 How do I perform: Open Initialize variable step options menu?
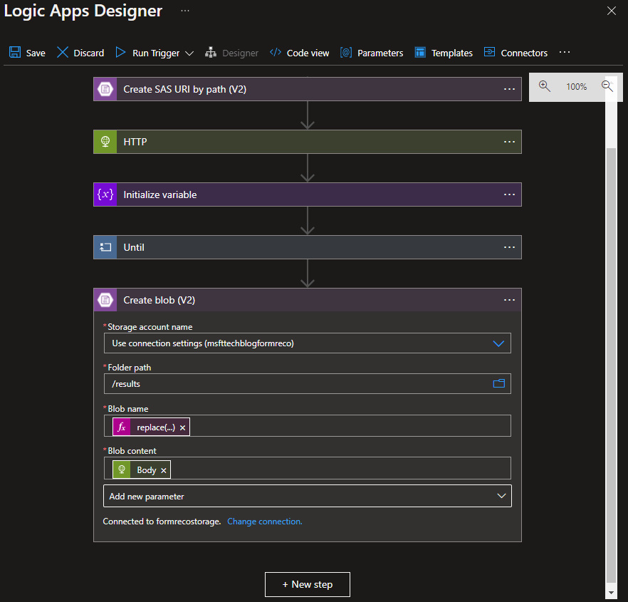(509, 194)
